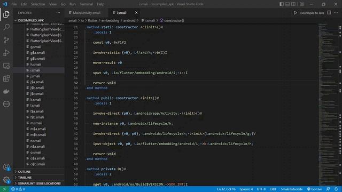Image resolution: width=342 pixels, height=192 pixels.
Task: Click Decompile to Java button label
Action: coord(312,13)
